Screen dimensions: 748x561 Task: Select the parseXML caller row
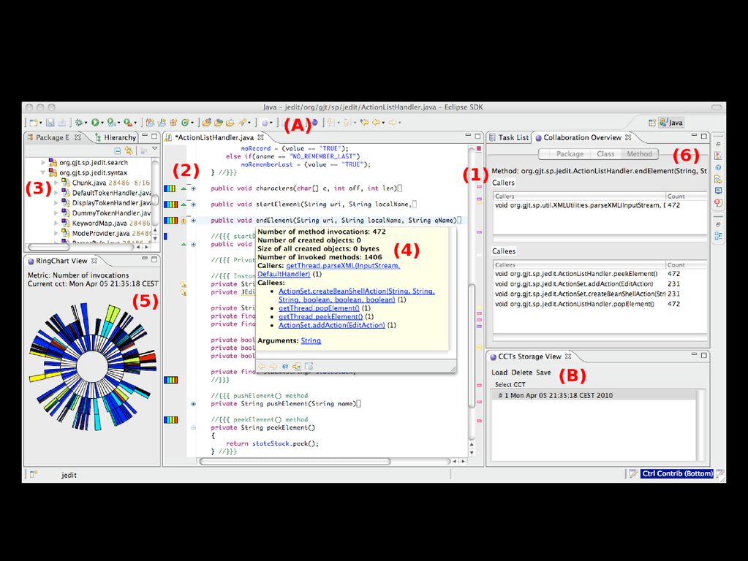pyautogui.click(x=600, y=205)
